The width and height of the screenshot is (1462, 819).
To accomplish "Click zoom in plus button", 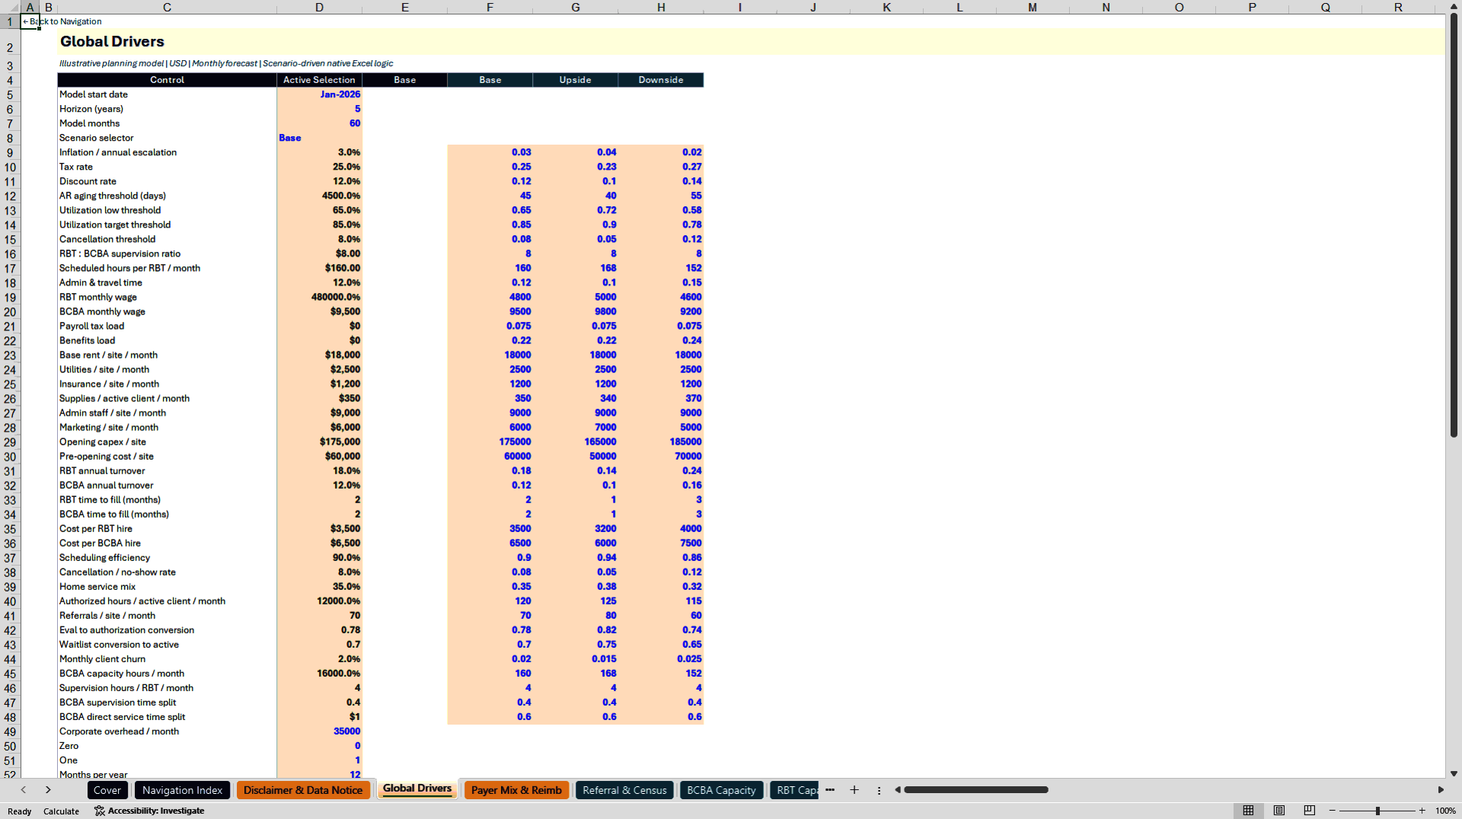I will pos(1422,811).
